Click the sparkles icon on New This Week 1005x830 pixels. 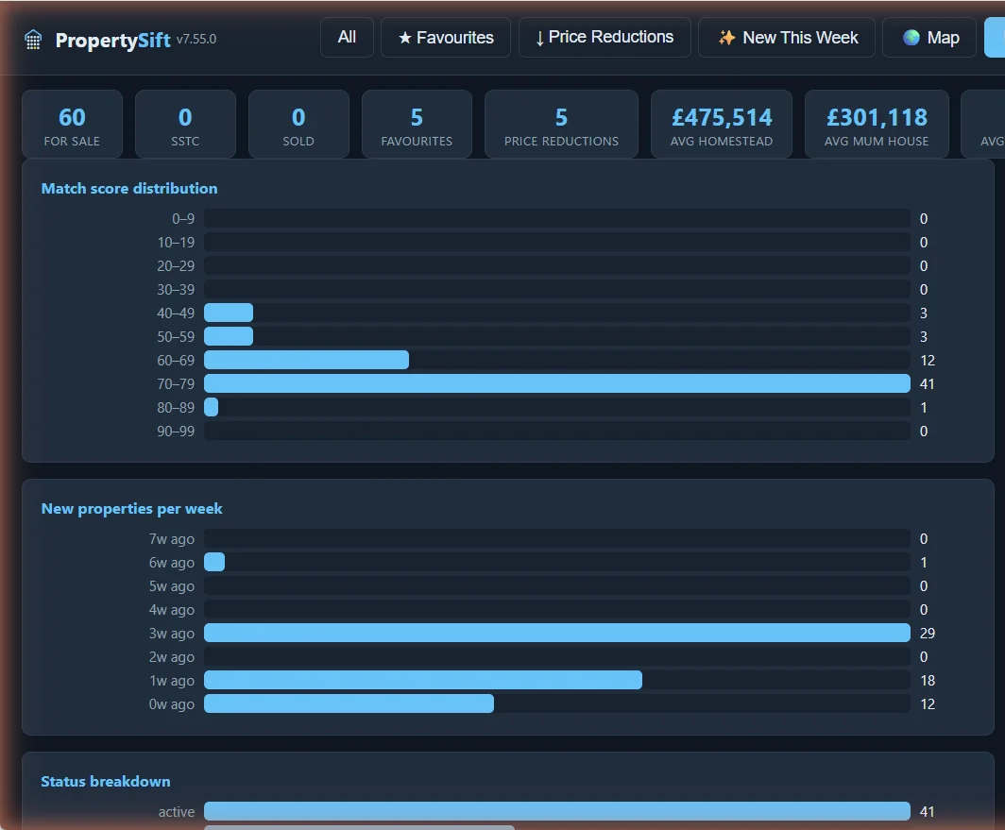pos(726,38)
